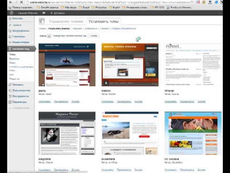Open the Избранные sub-tab link
Viewport: 230px width, 173px height.
[x=91, y=28]
